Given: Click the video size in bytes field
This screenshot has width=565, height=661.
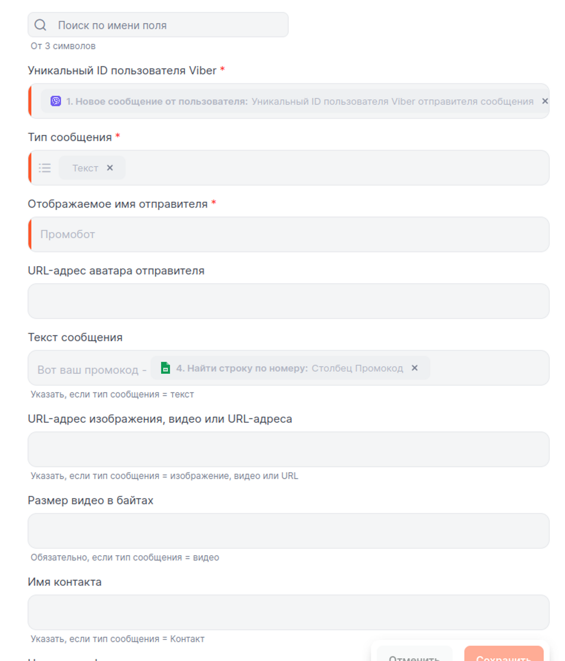Looking at the screenshot, I should [x=288, y=531].
